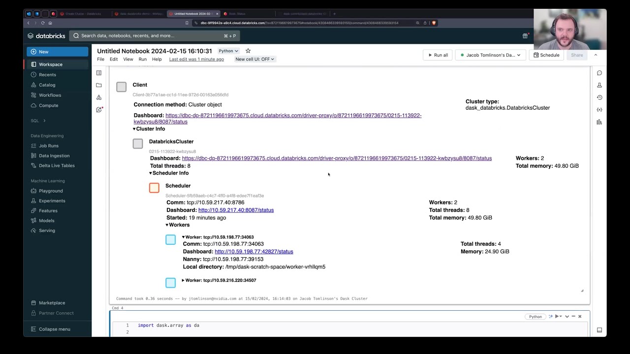The width and height of the screenshot is (630, 354).
Task: Open worker dashboard 10.59.198.77:42827 link
Action: (x=253, y=251)
